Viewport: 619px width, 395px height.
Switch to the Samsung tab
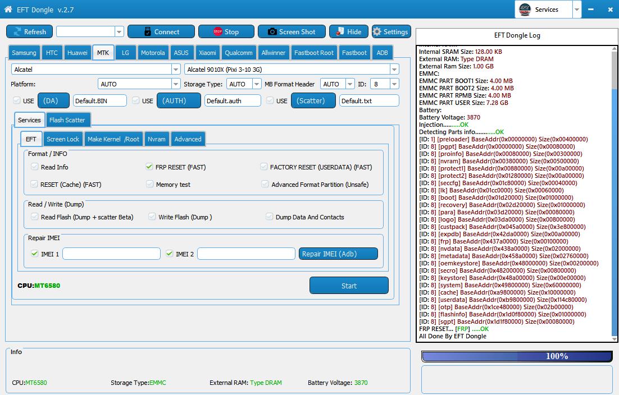[x=24, y=52]
